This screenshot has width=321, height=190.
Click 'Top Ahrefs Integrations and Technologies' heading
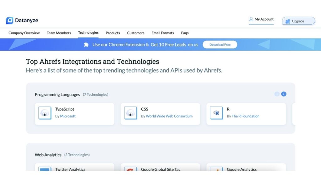[92, 62]
